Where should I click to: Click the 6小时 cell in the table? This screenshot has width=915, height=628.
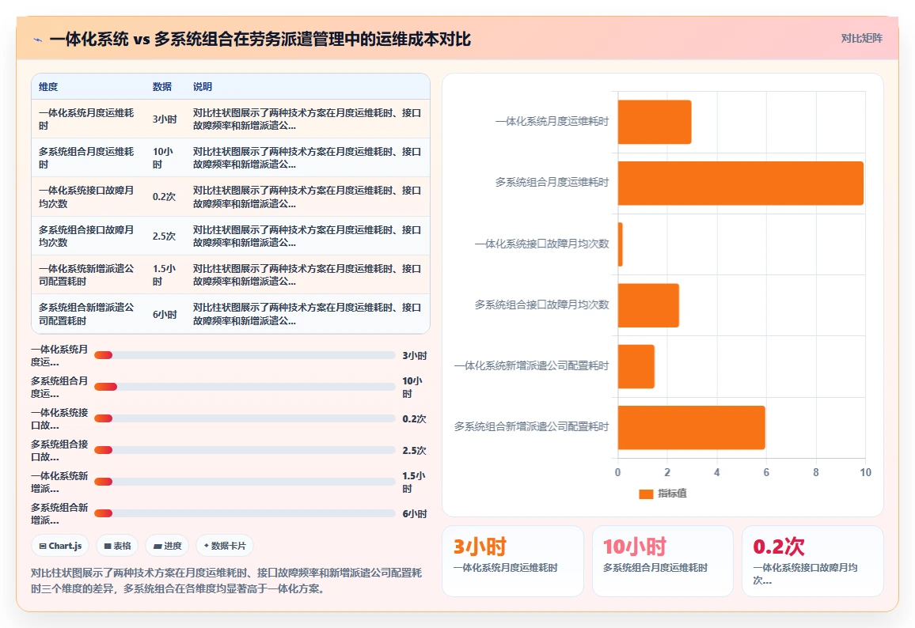[165, 314]
